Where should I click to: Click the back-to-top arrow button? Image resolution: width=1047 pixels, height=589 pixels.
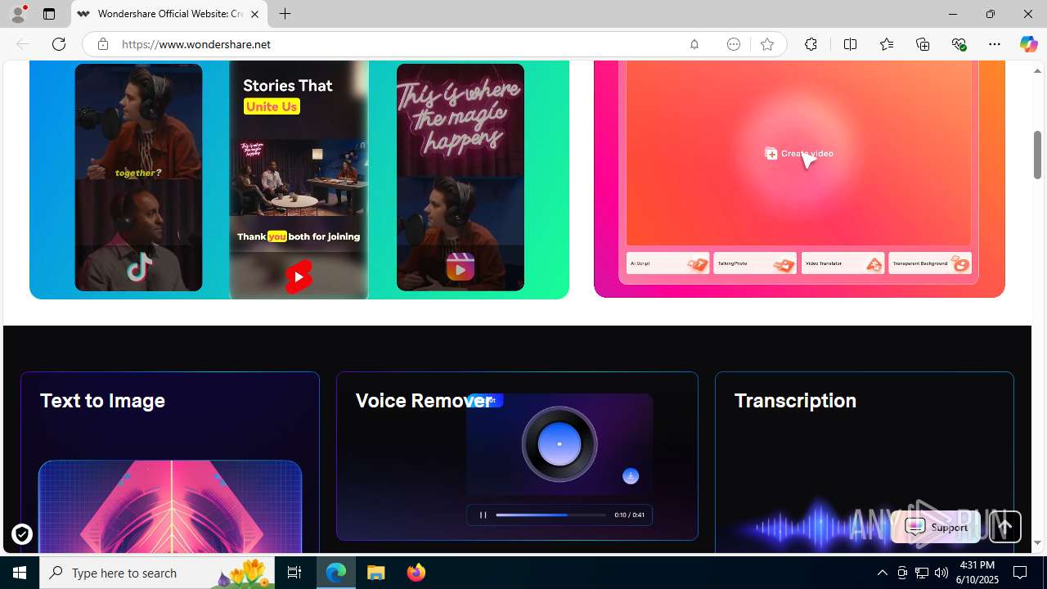(1005, 527)
